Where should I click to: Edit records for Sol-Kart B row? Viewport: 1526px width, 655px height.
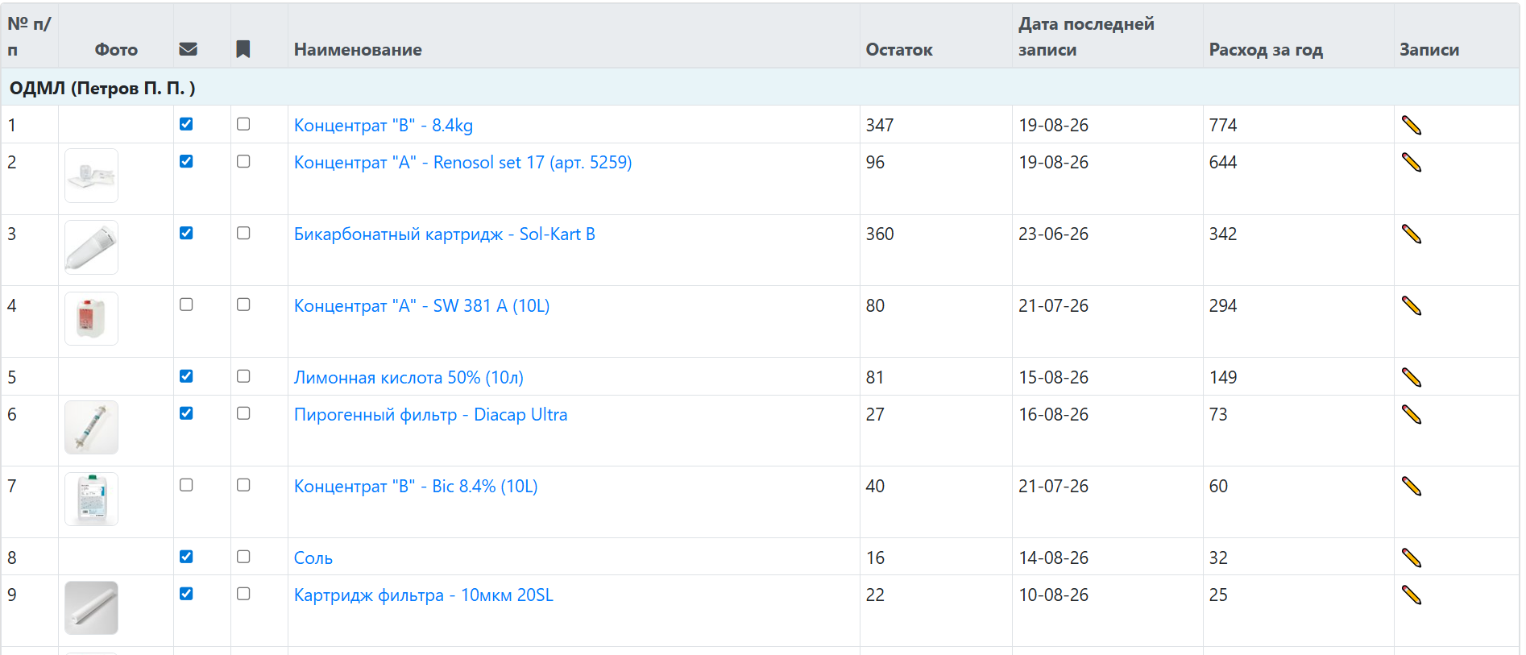pos(1411,234)
